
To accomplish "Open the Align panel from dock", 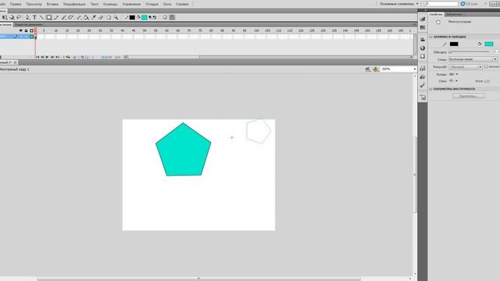I will [x=423, y=40].
